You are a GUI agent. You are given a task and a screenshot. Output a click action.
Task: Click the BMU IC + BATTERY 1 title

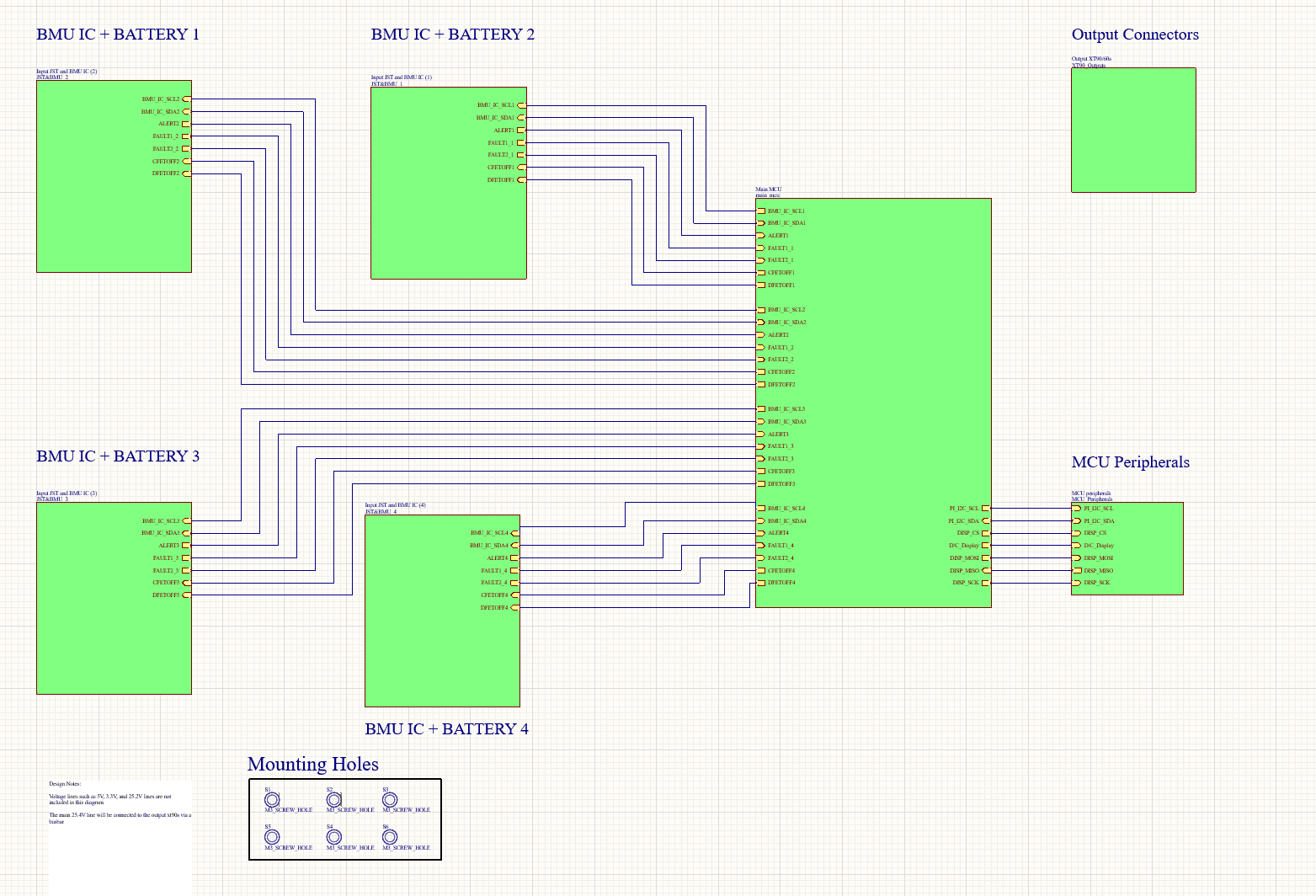[118, 35]
